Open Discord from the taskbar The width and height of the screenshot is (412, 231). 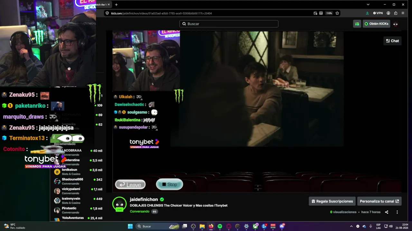click(x=282, y=226)
